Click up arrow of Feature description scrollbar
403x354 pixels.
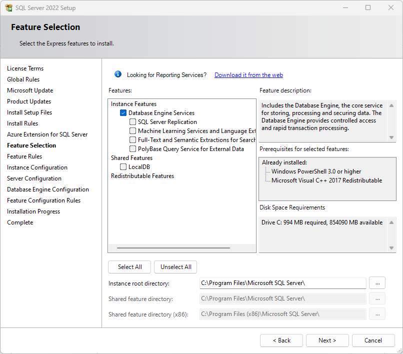coord(391,105)
